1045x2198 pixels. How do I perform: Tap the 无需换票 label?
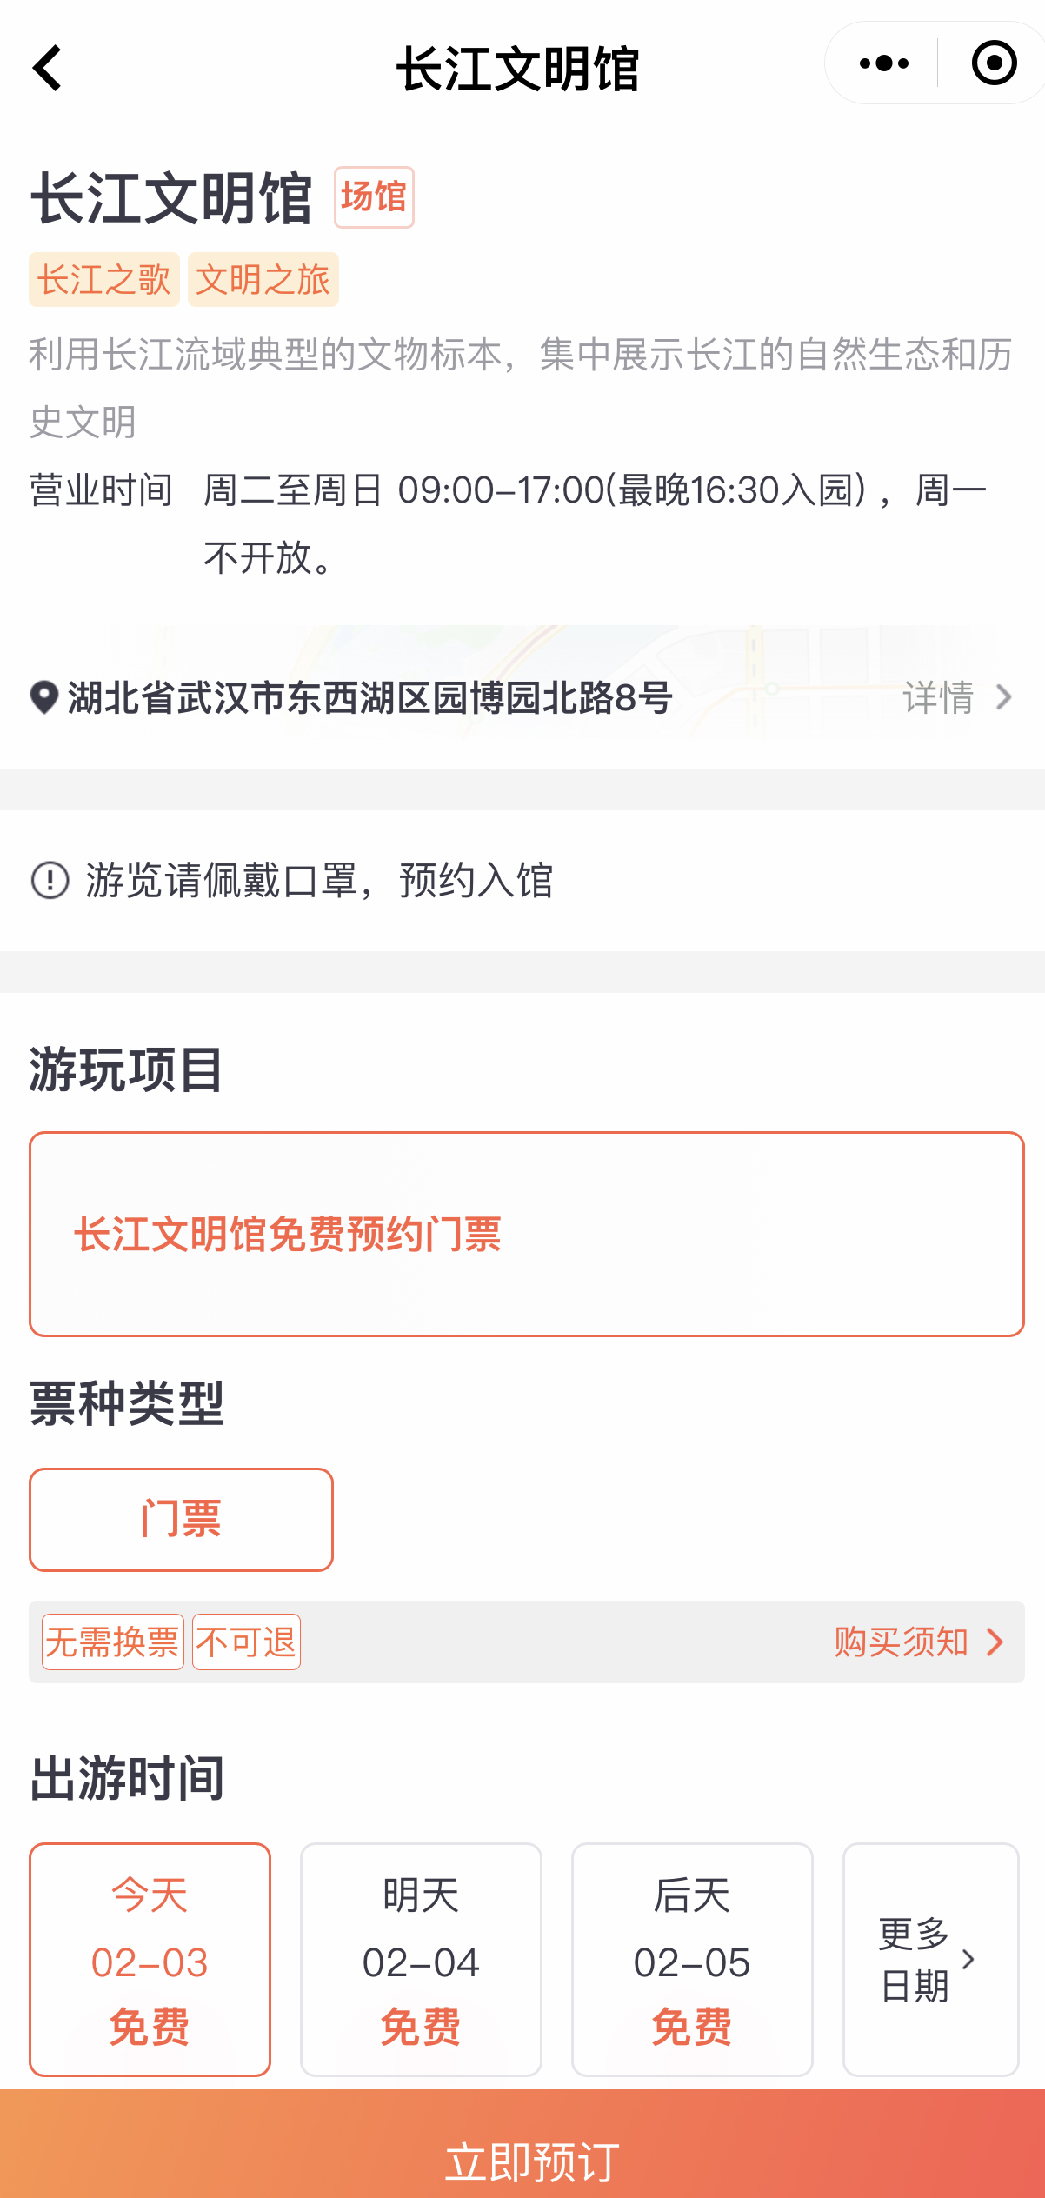pos(113,1642)
